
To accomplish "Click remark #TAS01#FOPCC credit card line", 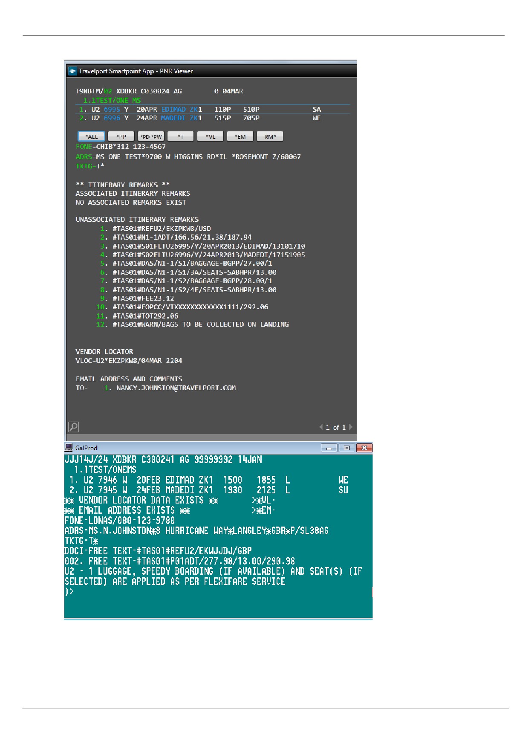I will tap(190, 307).
